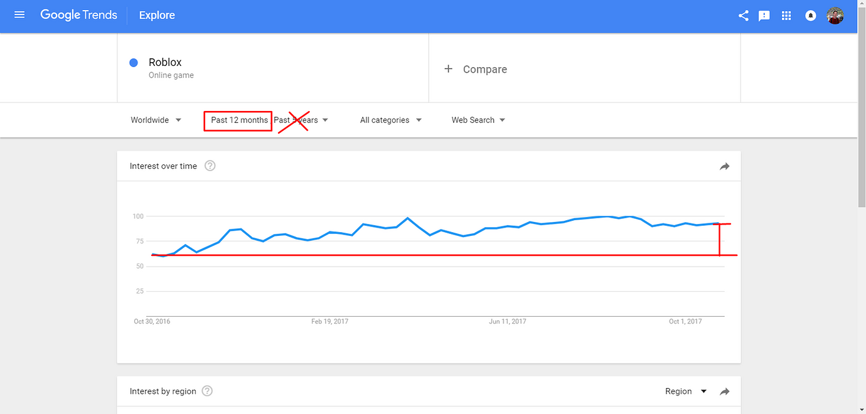
Task: Open the send feedback icon
Action: click(x=764, y=16)
